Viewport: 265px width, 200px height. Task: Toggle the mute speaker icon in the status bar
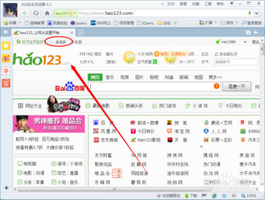[x=234, y=195]
